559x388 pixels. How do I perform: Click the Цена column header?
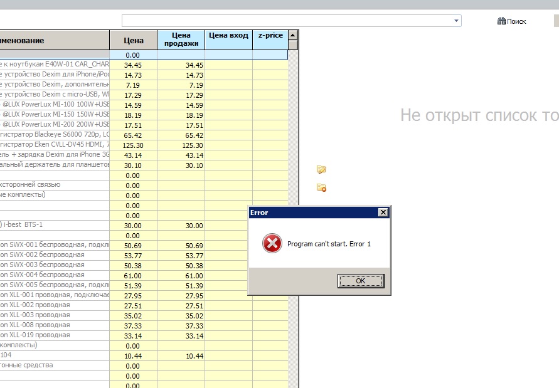pos(134,40)
